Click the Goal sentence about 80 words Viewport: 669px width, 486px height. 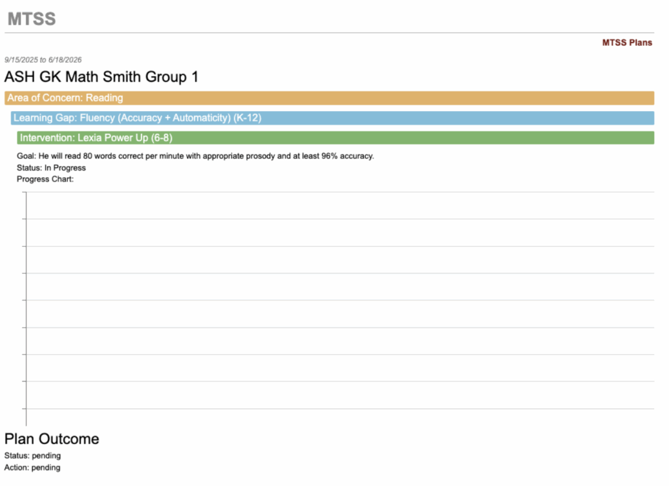pyautogui.click(x=195, y=156)
